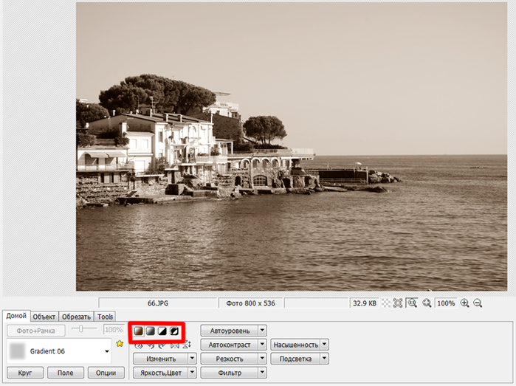Open the Tools tab
Screen dimensions: 516x386
point(105,317)
